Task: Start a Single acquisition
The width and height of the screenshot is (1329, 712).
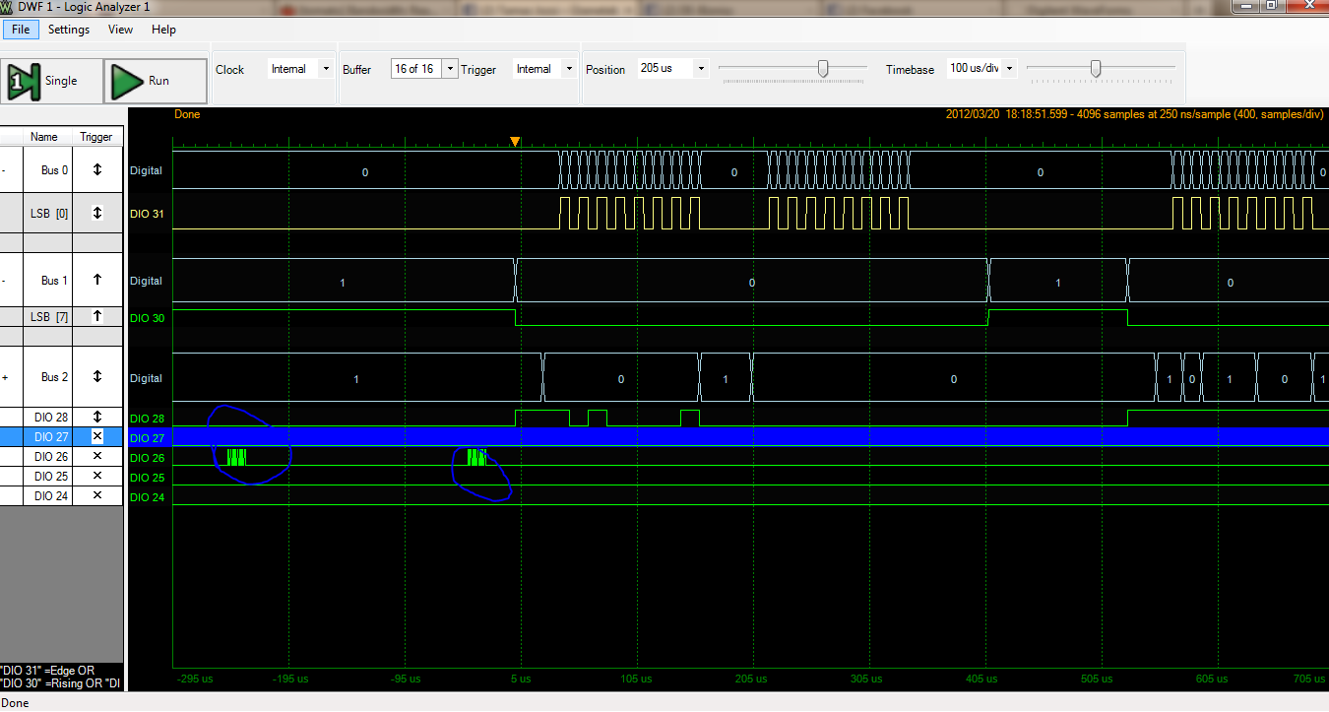Action: point(51,81)
